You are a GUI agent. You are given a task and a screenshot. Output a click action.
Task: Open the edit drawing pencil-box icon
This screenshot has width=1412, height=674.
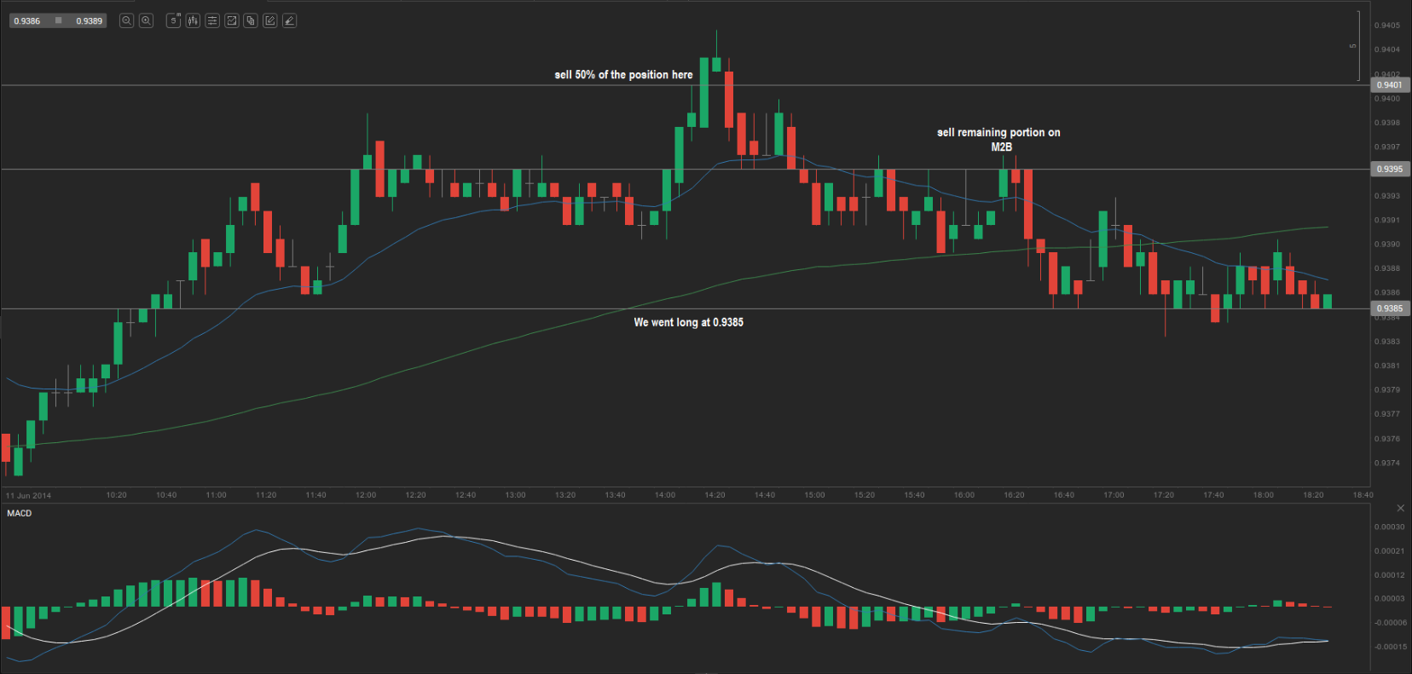[269, 20]
